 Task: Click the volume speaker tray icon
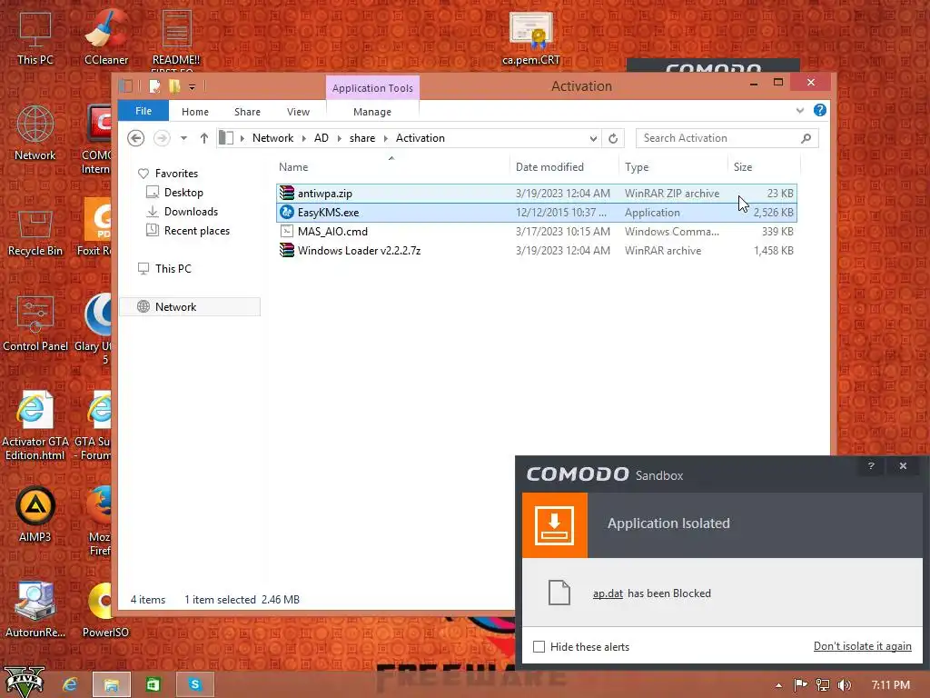[x=845, y=685]
